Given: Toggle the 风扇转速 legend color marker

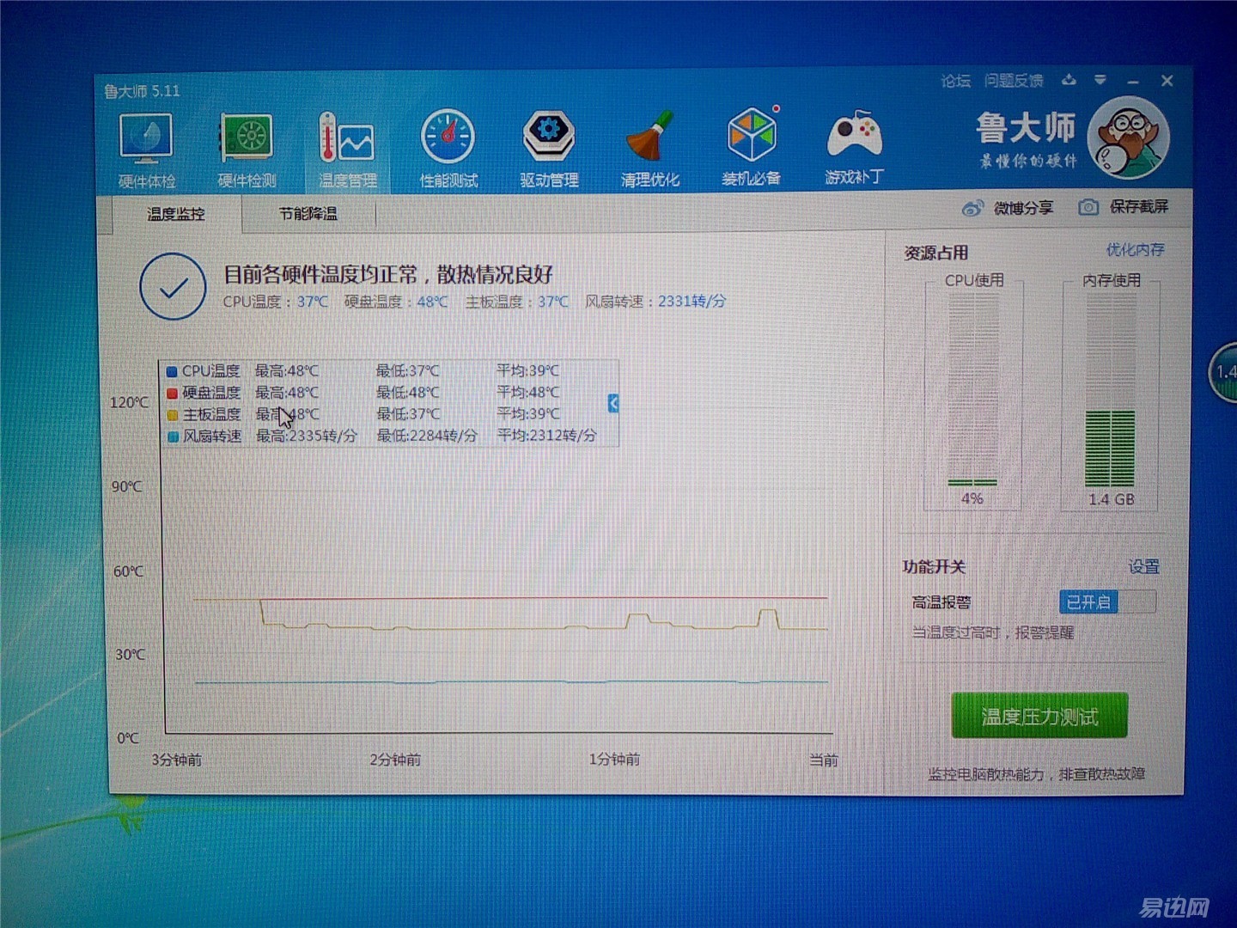Looking at the screenshot, I should (174, 436).
